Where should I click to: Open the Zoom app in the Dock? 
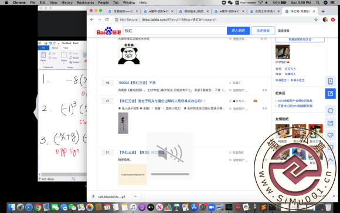pyautogui.click(x=211, y=207)
